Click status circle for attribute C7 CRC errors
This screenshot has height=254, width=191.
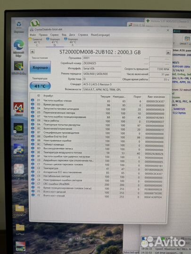(x=33, y=183)
